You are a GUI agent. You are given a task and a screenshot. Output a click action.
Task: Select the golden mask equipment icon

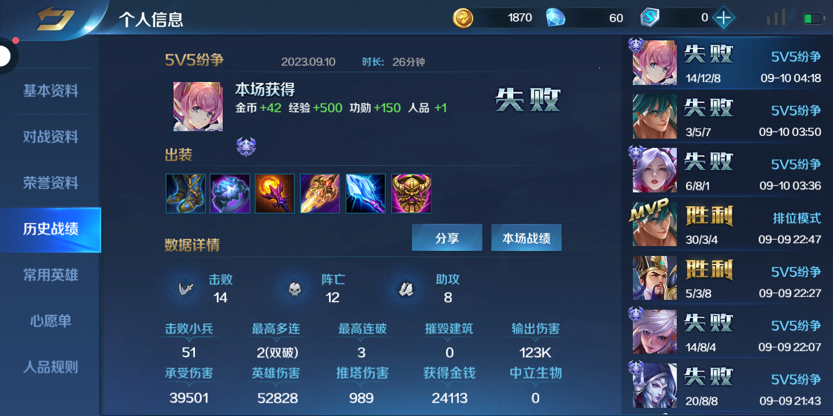pos(411,194)
